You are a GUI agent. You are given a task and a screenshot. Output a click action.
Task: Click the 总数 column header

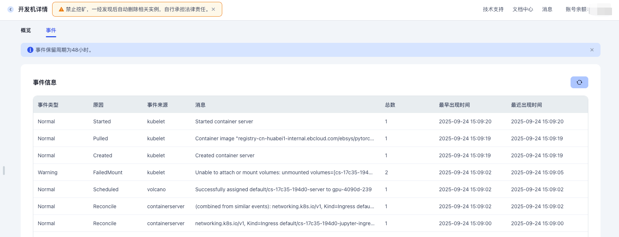(390, 105)
